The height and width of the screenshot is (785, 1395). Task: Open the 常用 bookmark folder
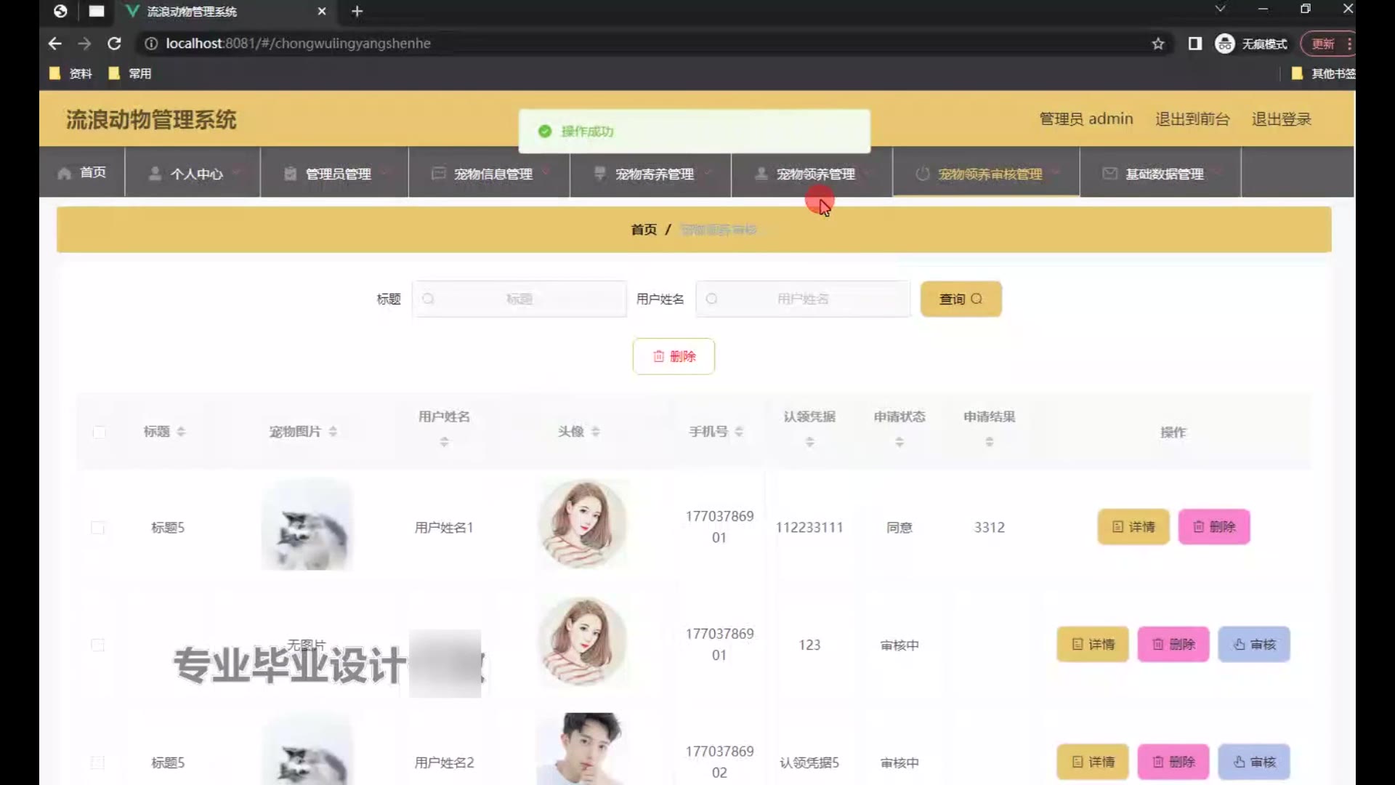(130, 73)
